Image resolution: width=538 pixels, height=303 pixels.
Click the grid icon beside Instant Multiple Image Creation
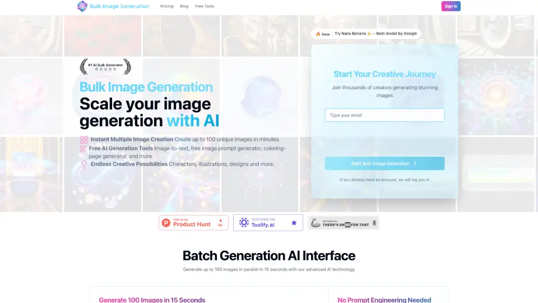coord(84,140)
